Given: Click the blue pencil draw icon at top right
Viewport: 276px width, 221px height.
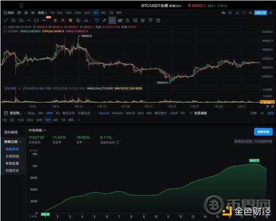Looking at the screenshot, I should (237, 13).
